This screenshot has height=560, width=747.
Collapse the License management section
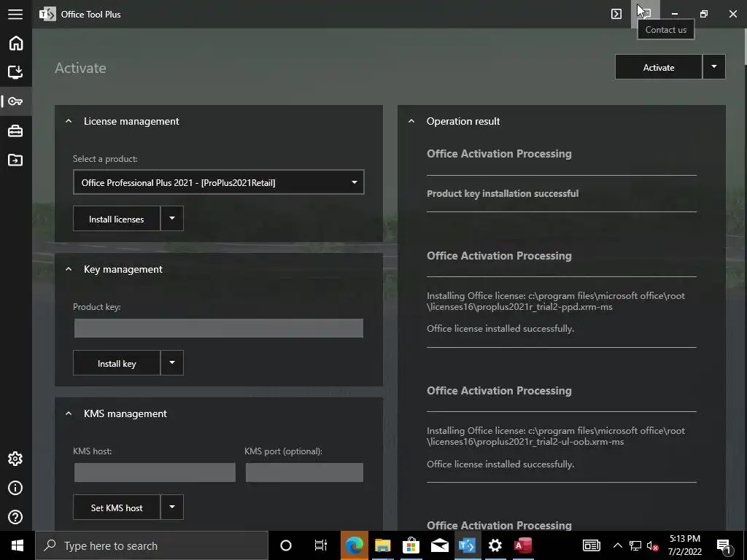(69, 121)
